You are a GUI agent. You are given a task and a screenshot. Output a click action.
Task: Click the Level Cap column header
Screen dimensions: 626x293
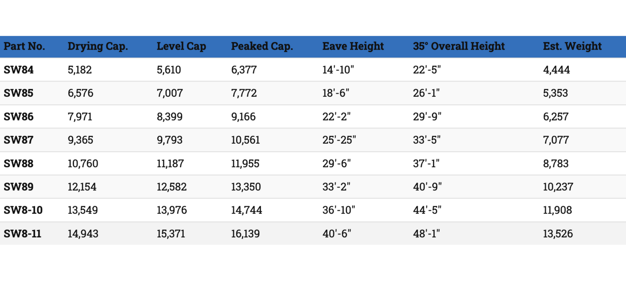181,47
